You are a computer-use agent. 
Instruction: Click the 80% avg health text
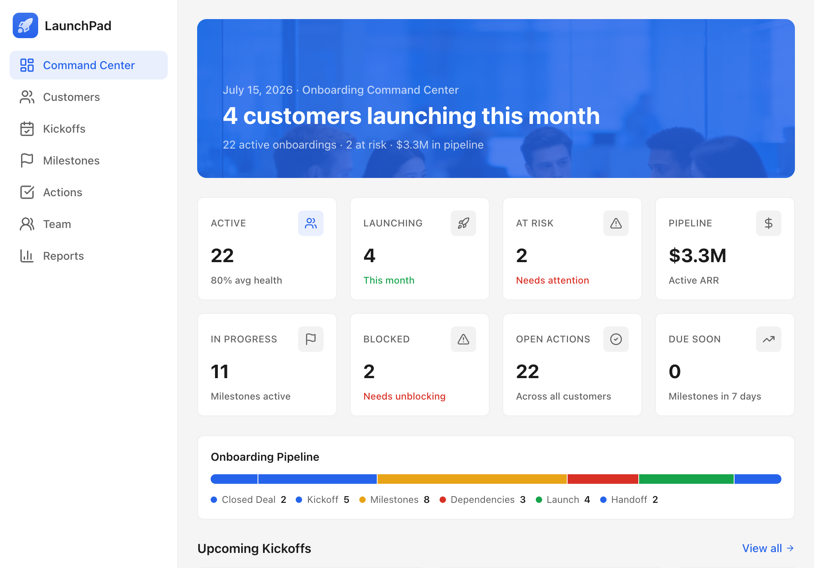point(246,280)
